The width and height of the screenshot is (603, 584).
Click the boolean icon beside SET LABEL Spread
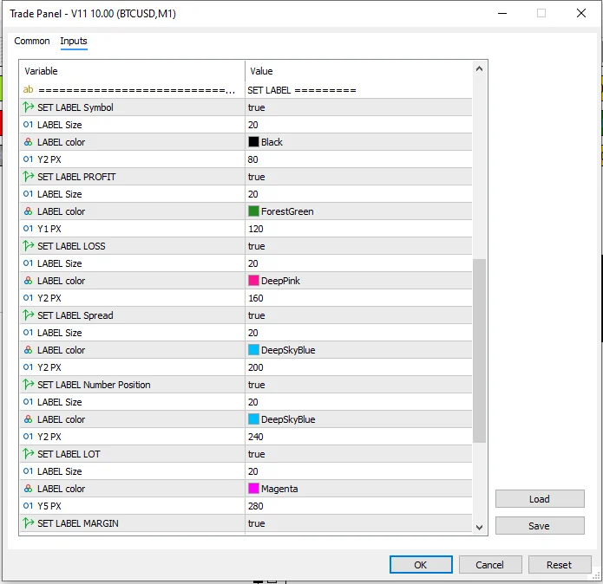point(28,315)
